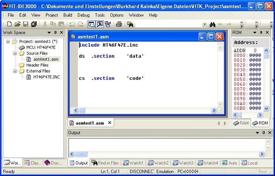275x176 pixels.
Task: Click the Open file folder icon
Action: tap(17, 24)
